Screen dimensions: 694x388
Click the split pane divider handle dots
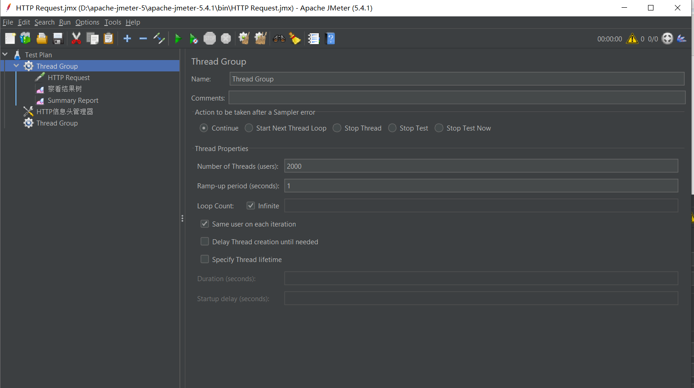[x=182, y=218]
